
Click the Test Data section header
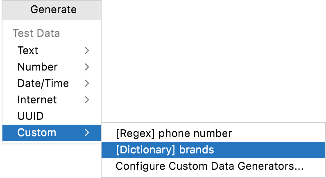(x=36, y=33)
